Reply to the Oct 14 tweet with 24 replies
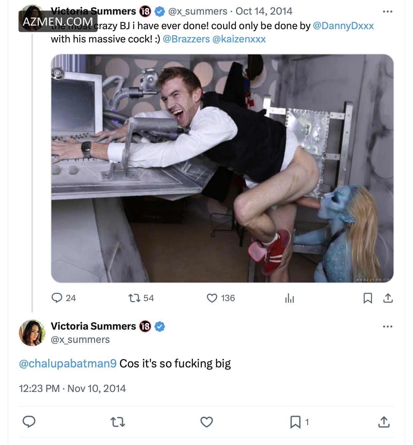The width and height of the screenshot is (413, 445). coord(57,298)
